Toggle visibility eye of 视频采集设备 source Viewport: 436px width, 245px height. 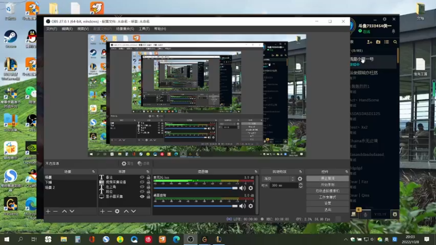[142, 182]
